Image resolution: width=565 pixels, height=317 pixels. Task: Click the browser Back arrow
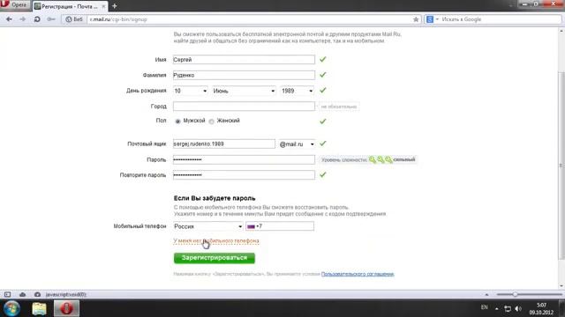9,19
